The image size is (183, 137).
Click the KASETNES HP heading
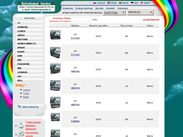click(x=151, y=20)
